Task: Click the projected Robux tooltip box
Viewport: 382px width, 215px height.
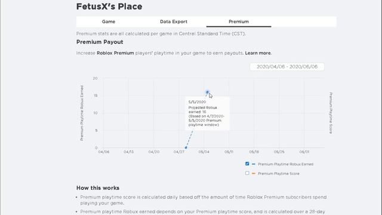Action: coord(207,113)
